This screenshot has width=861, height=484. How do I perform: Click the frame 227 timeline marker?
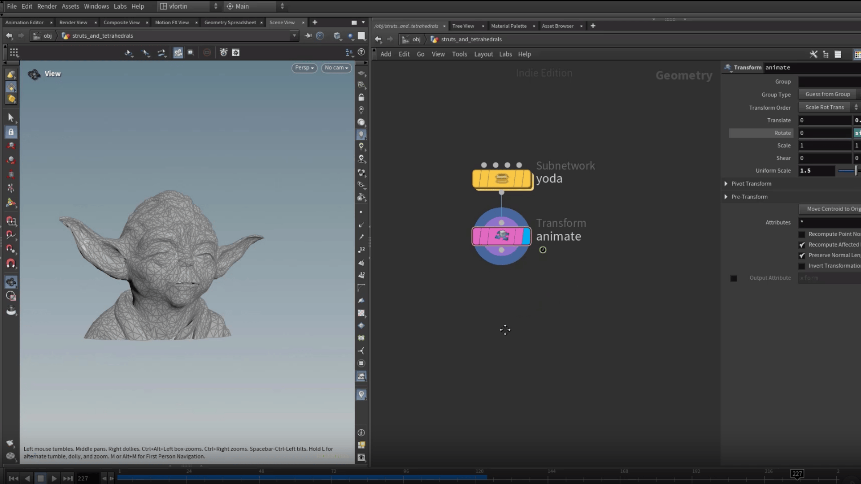(x=797, y=474)
